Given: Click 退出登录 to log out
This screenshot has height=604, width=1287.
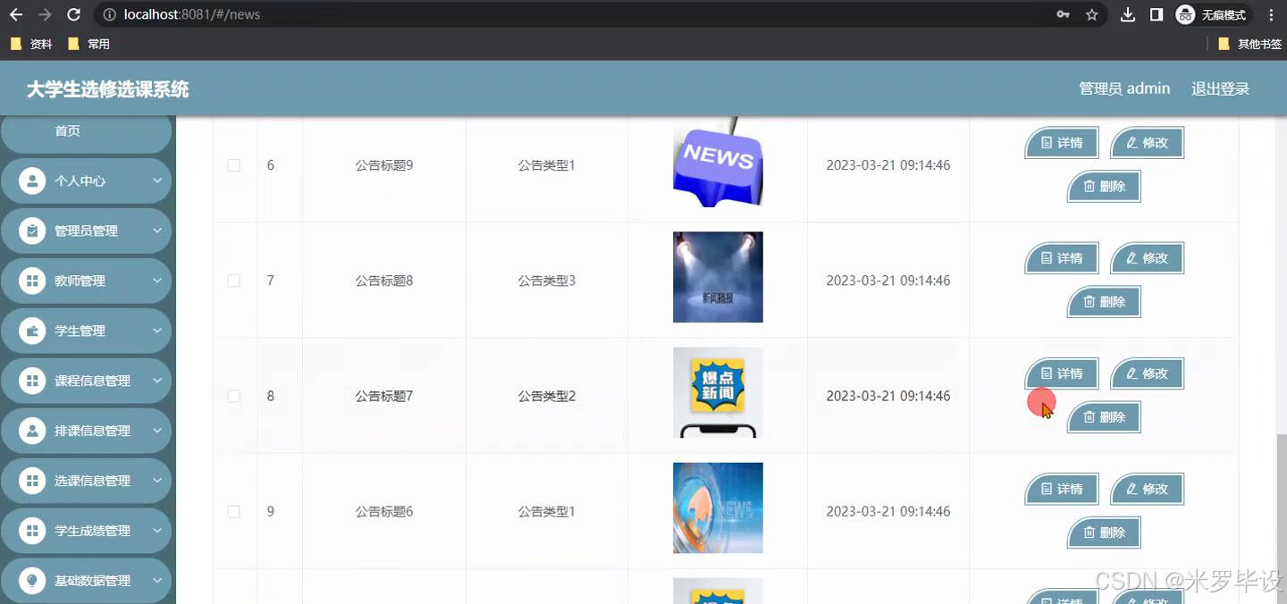Looking at the screenshot, I should [x=1220, y=88].
